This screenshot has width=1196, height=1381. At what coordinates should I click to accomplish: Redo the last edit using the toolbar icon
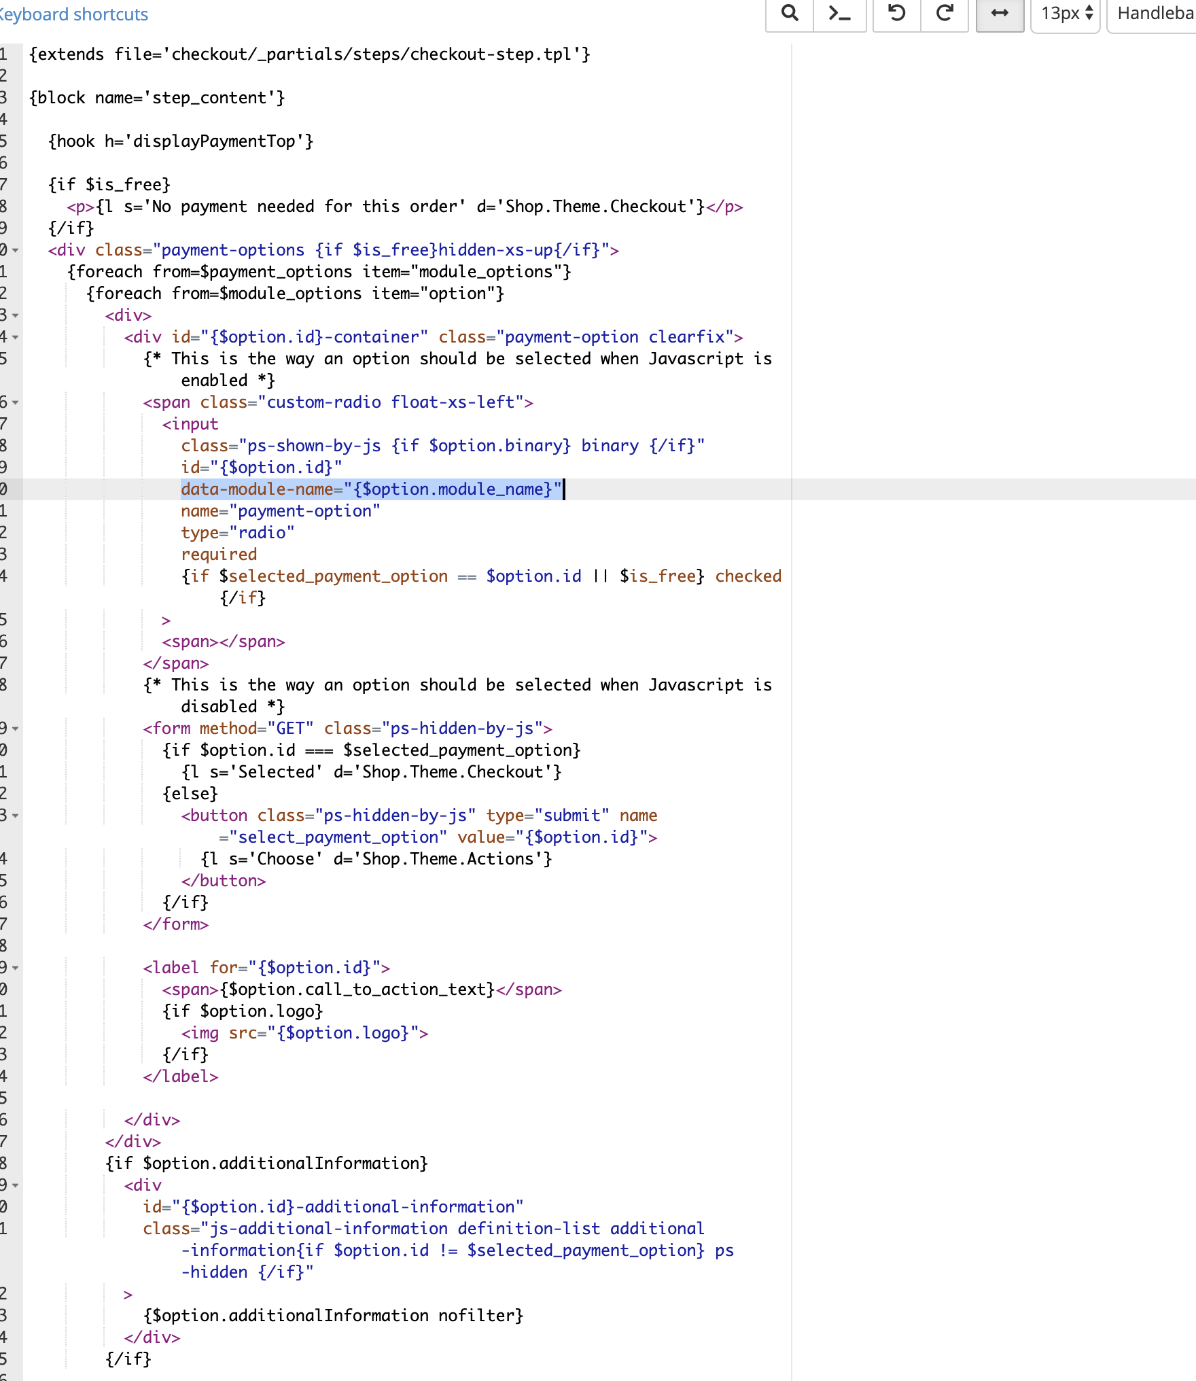(945, 14)
